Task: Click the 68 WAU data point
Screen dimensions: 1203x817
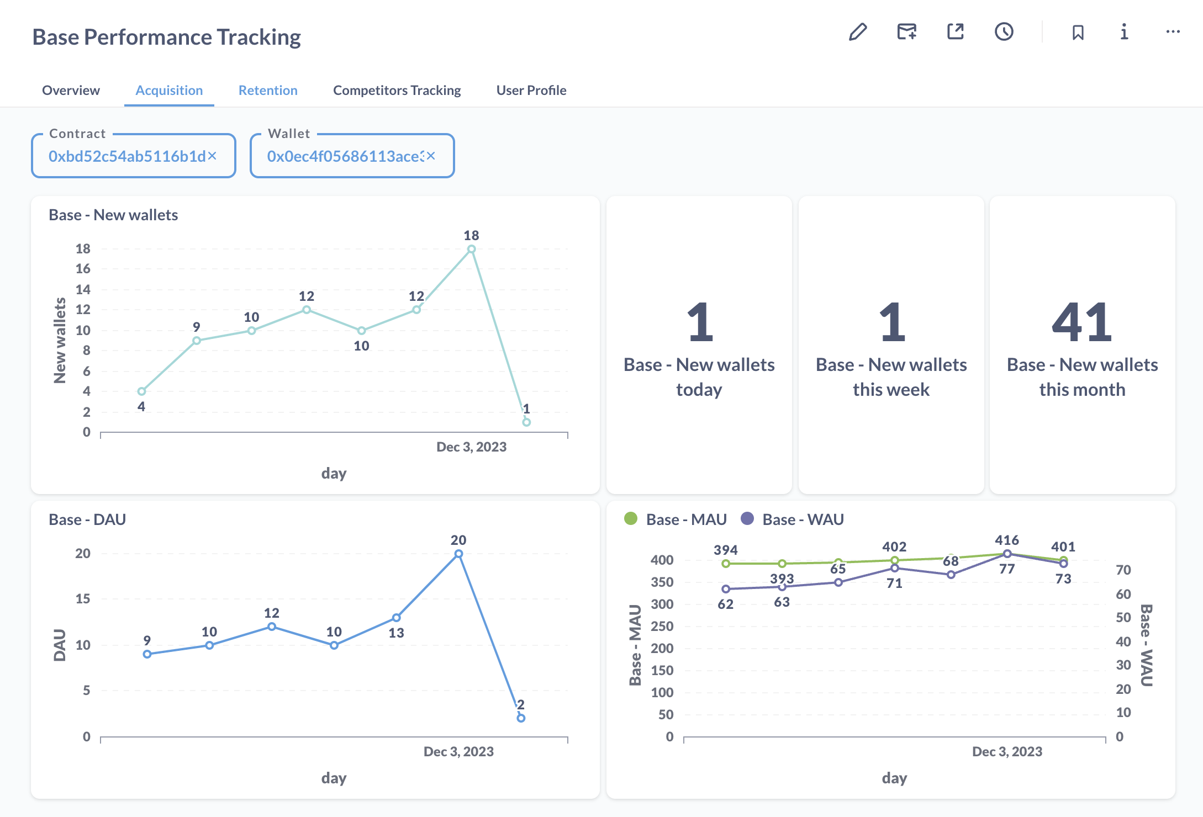Action: [951, 575]
